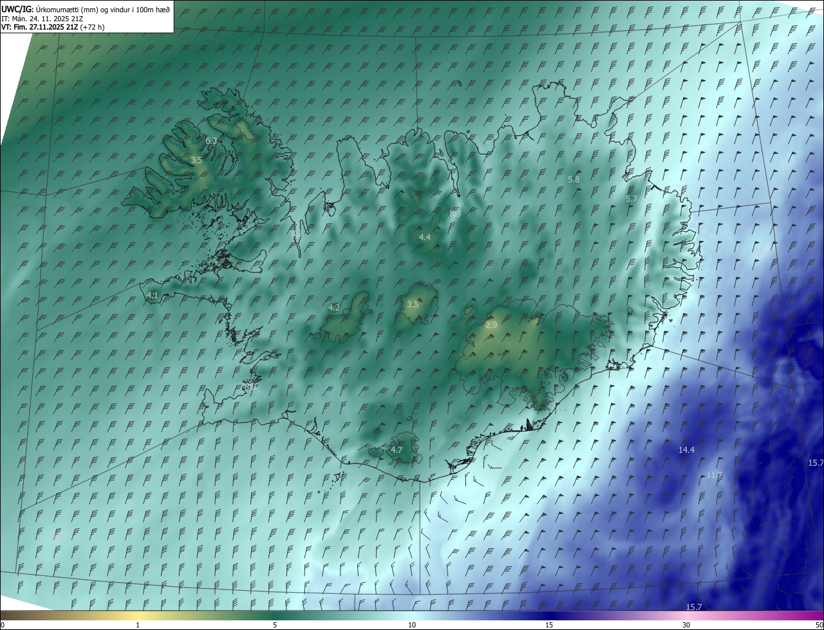Pick the 4.1 value on the western peninsula tip
The image size is (824, 630).
[153, 295]
